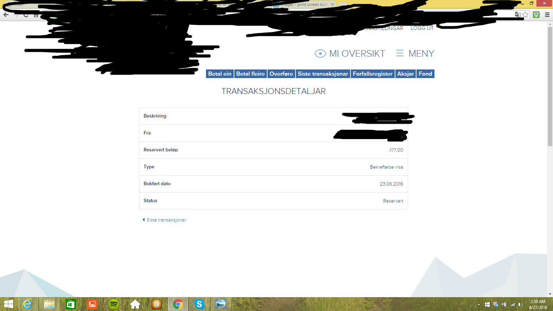
Task: Open the Forfallsregister tab
Action: [373, 74]
